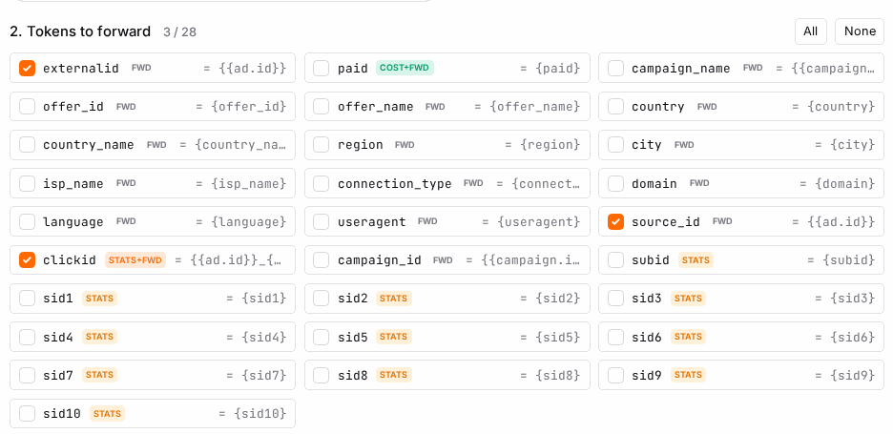Viewport: 893px width, 434px height.
Task: Click the None button to clear tokens
Action: pos(860,31)
